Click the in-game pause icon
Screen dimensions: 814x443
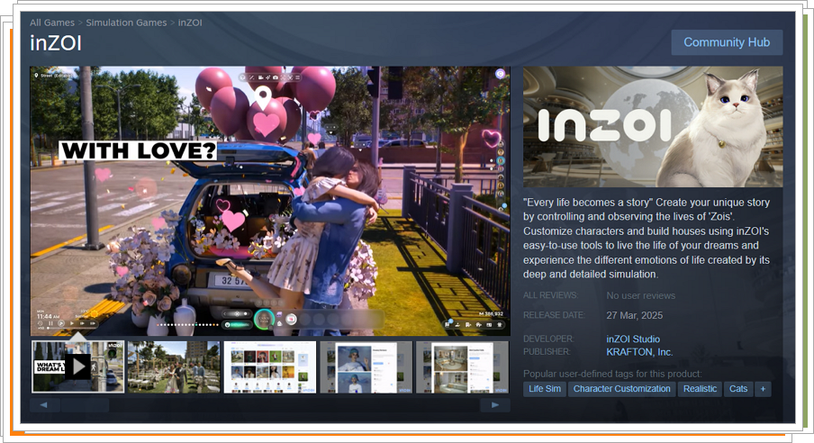coord(50,323)
